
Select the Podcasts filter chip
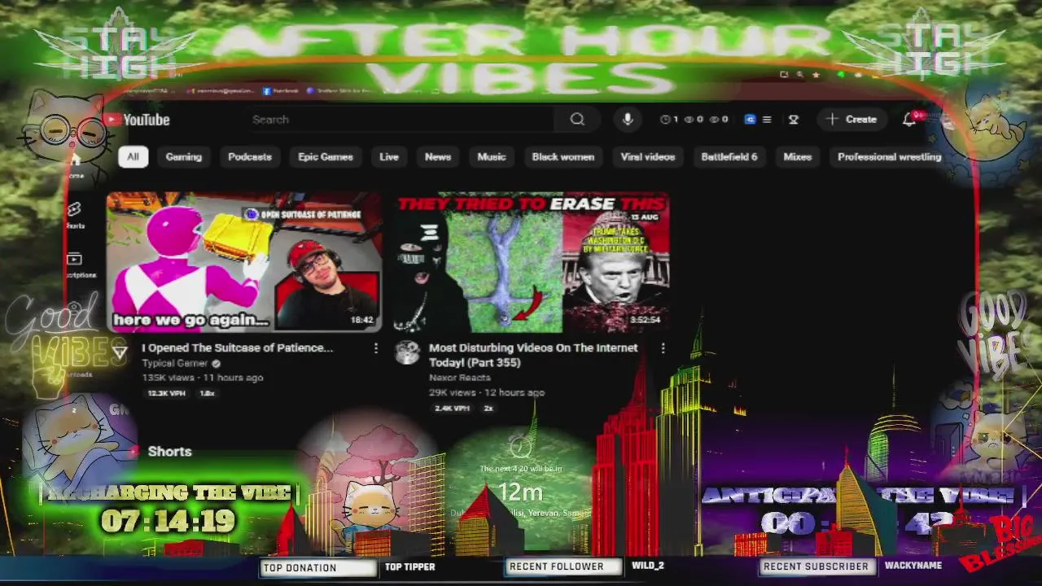250,157
